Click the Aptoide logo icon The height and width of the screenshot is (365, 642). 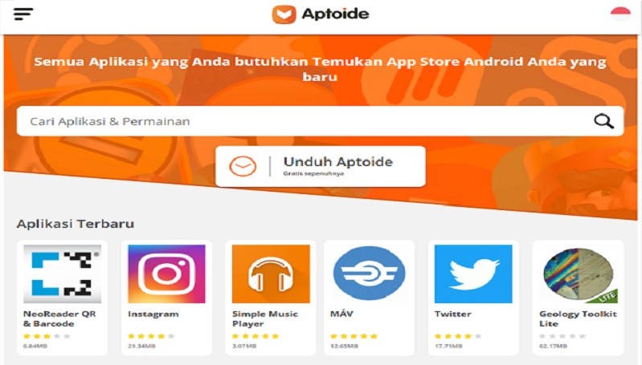[x=284, y=14]
